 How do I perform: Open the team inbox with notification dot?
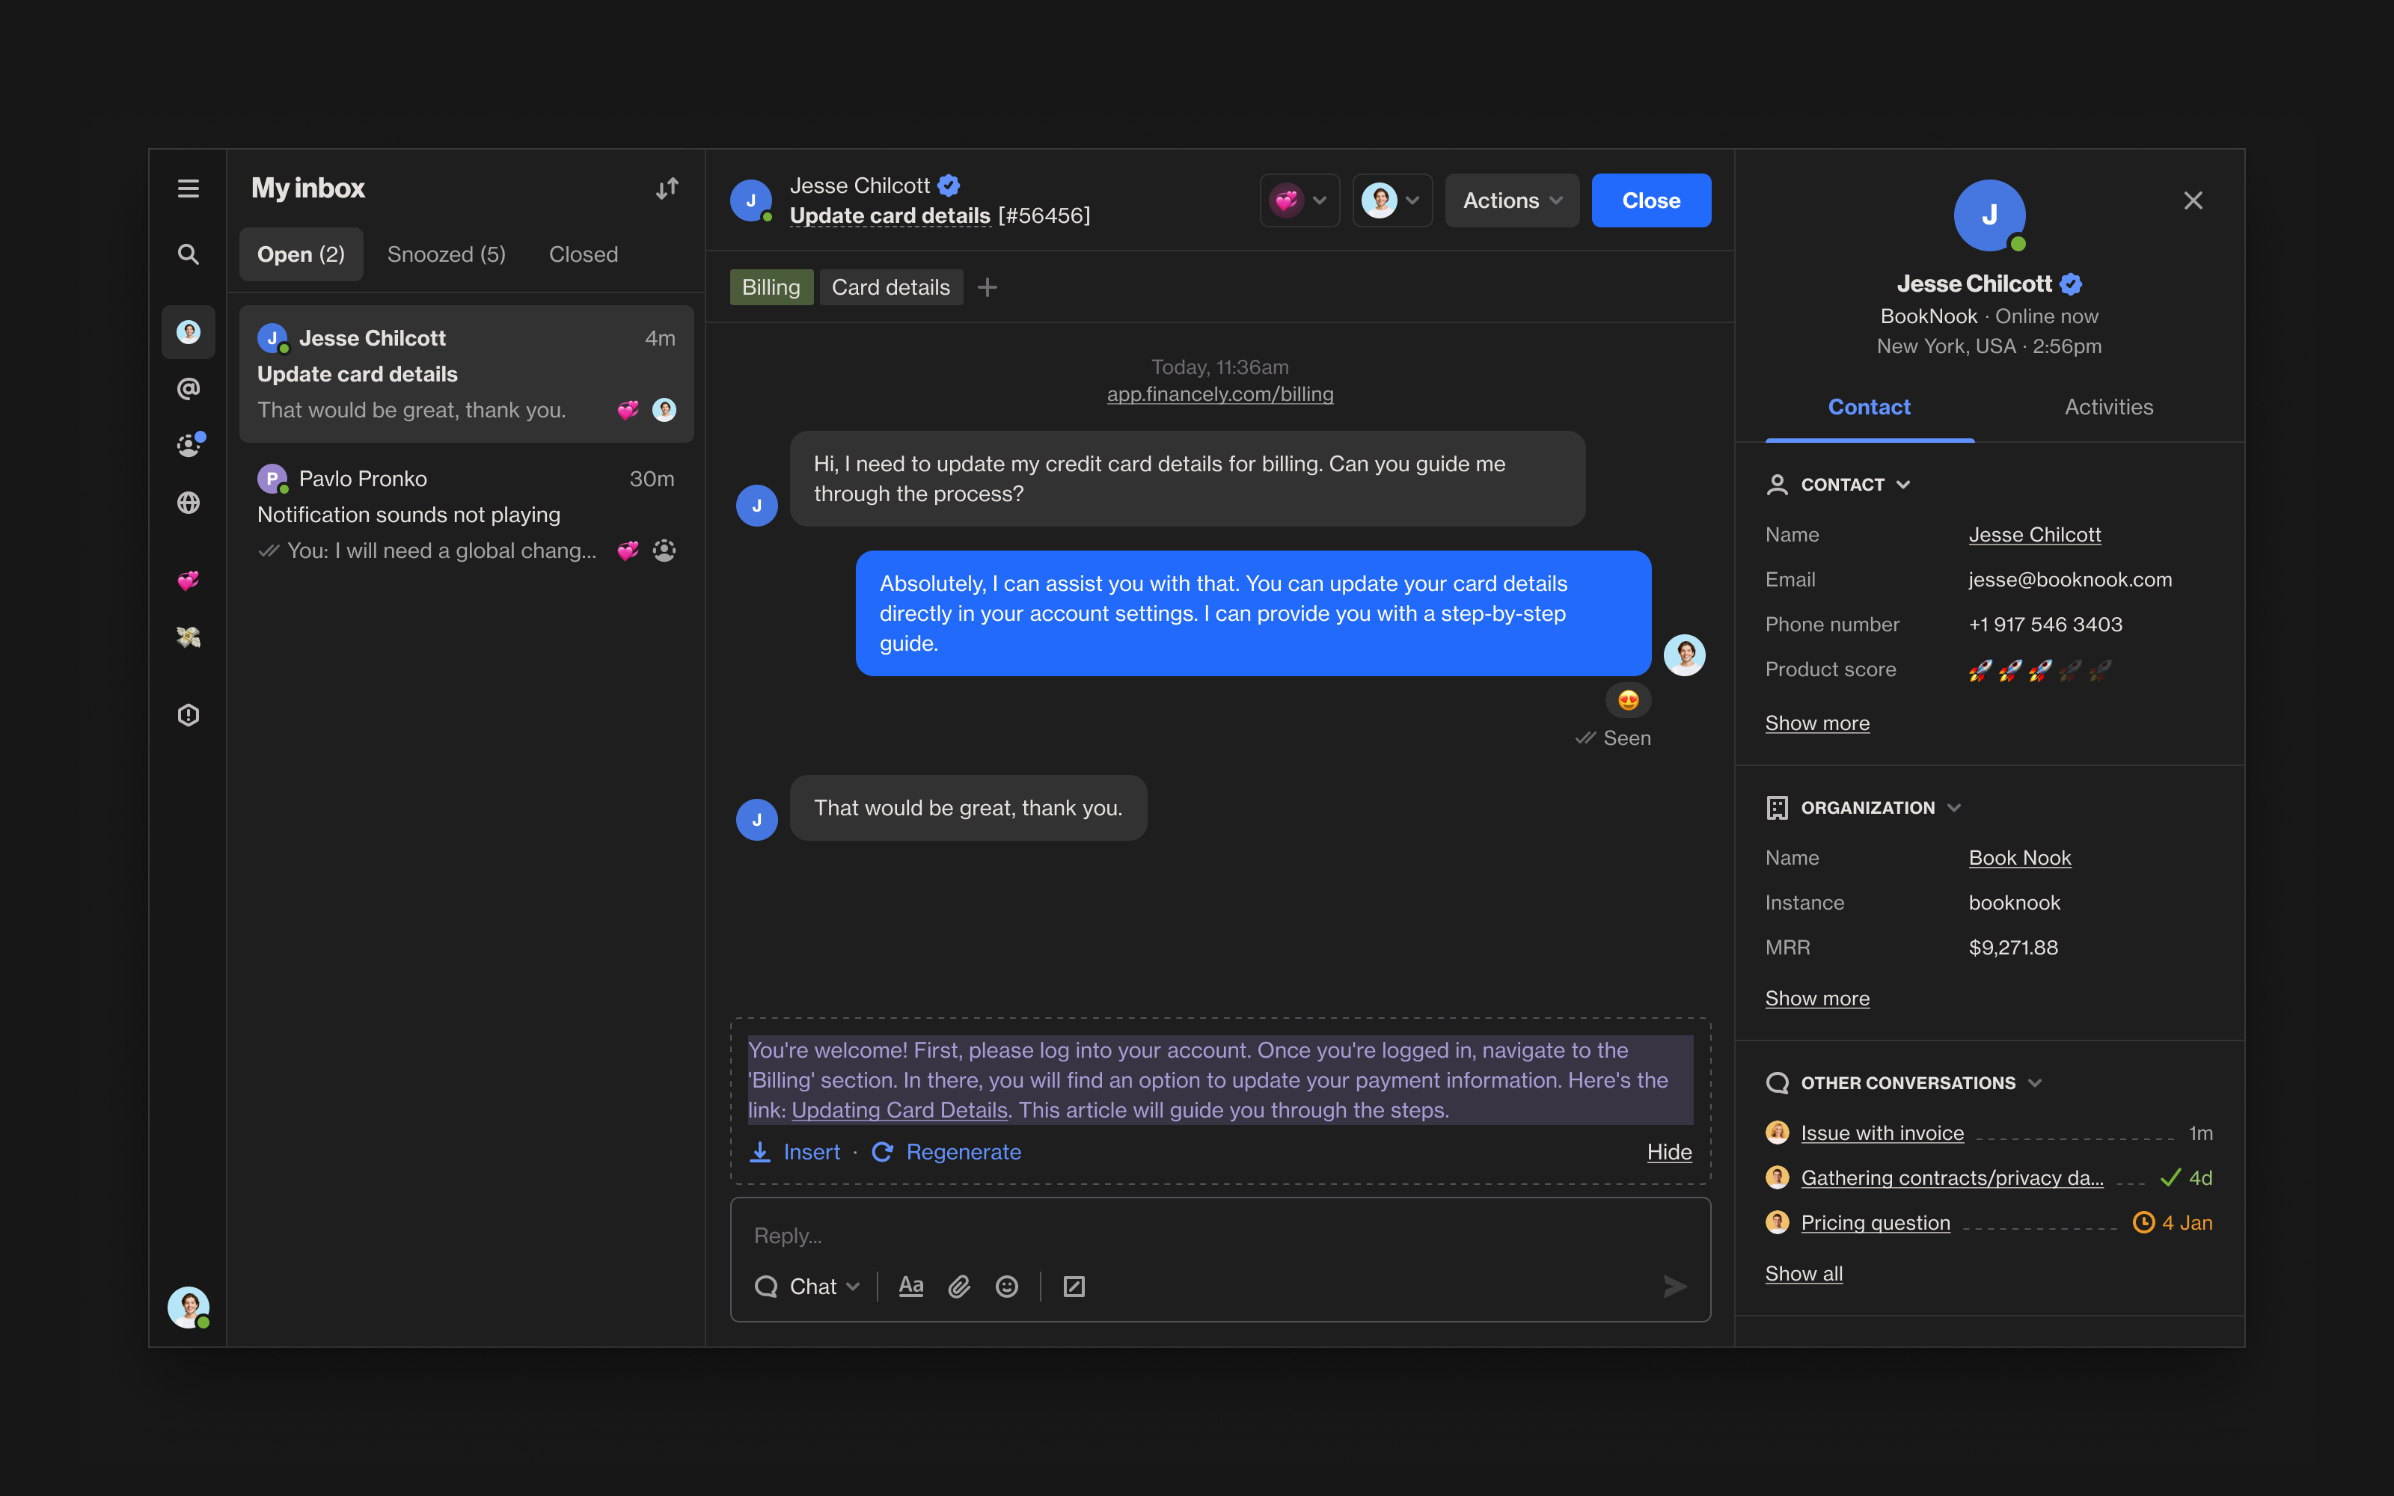pos(188,445)
